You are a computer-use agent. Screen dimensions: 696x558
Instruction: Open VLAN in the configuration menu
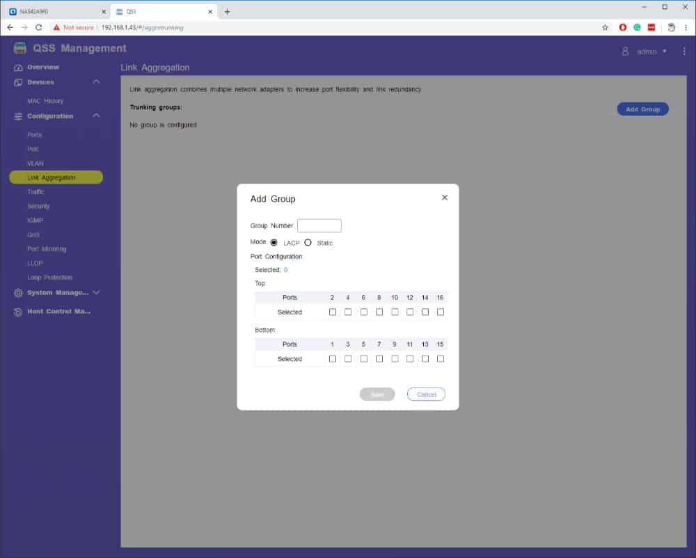point(35,164)
